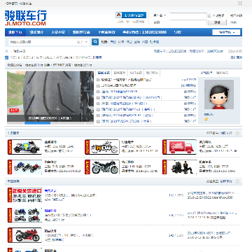Click the blue magnifier search button
Viewport: 252px width, 252px height.
click(x=95, y=42)
